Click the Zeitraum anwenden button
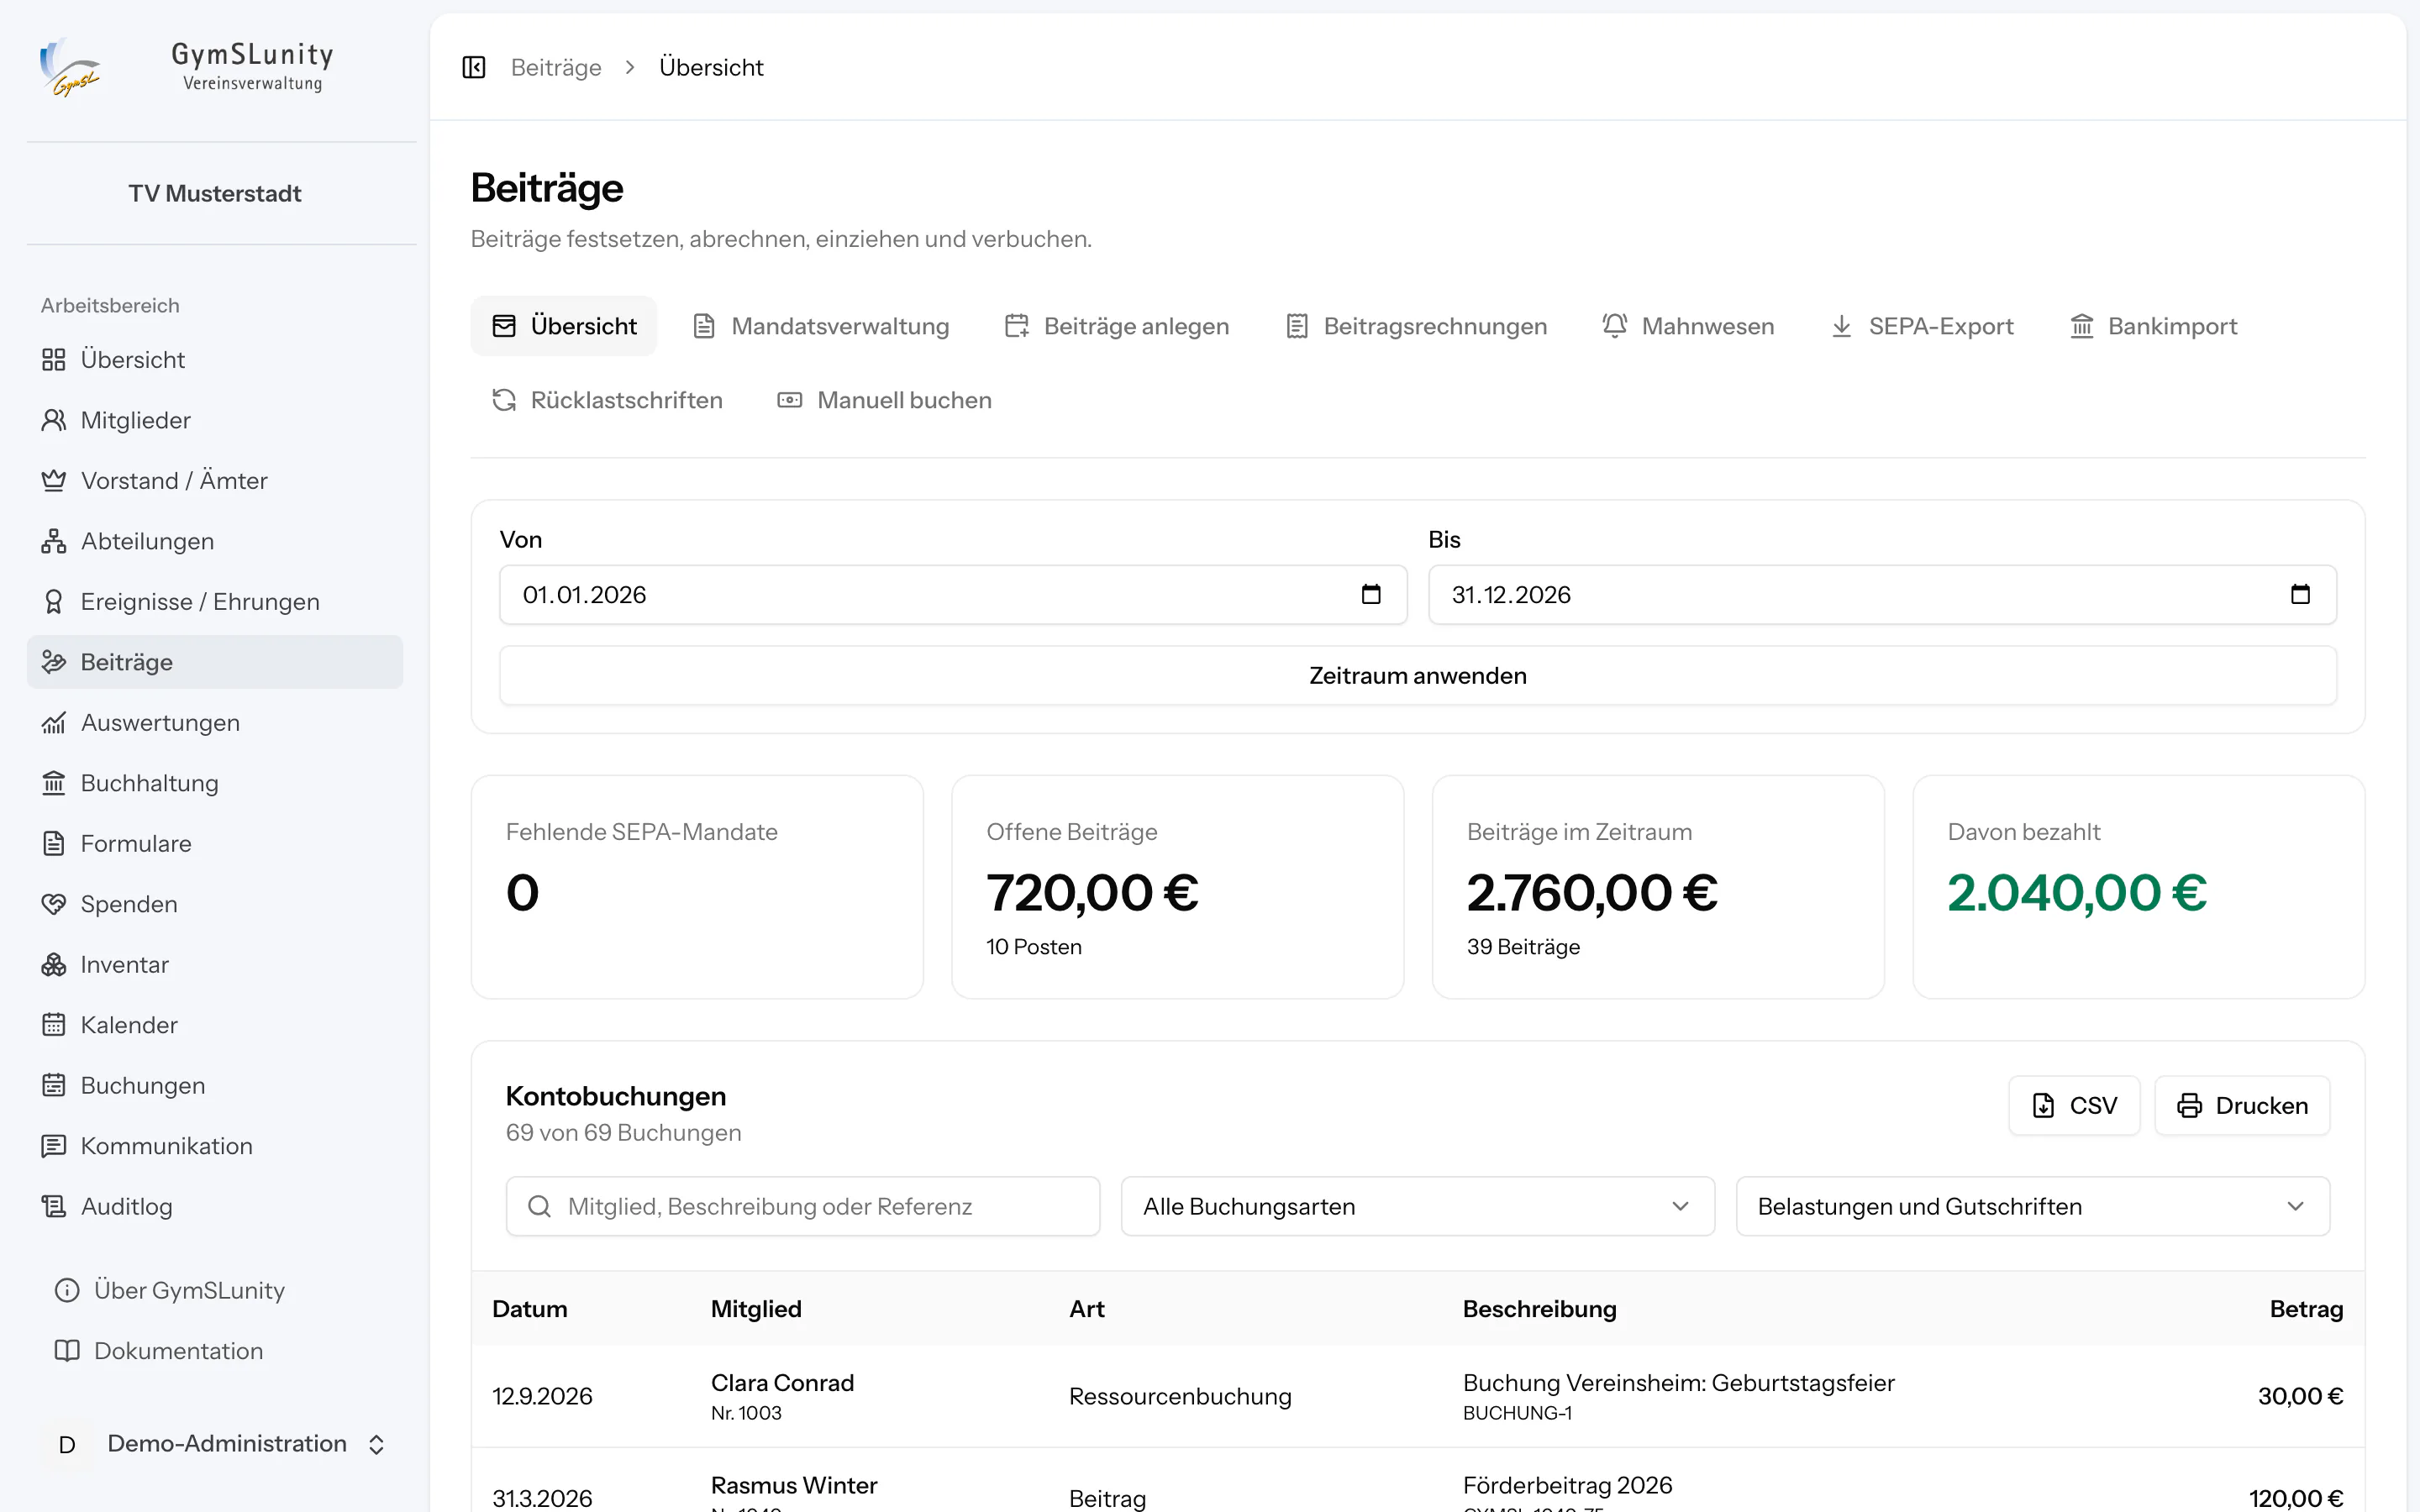This screenshot has width=2420, height=1512. coord(1417,676)
